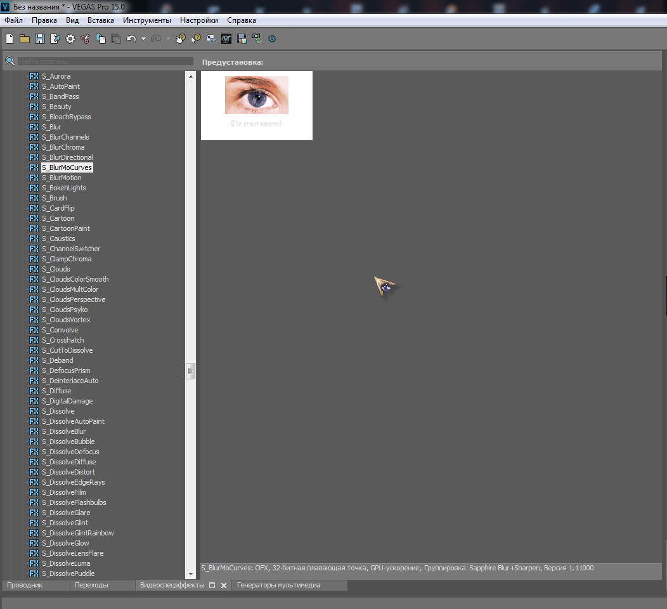Click the film strip icon in the toolbar
This screenshot has width=667, height=609.
pos(242,39)
